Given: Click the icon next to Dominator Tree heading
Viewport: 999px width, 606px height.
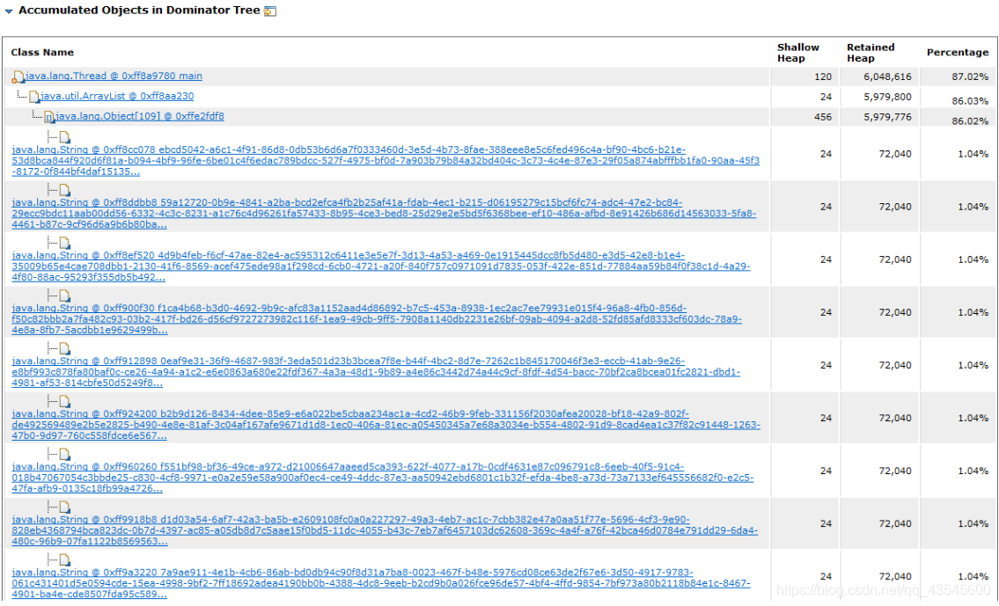Looking at the screenshot, I should (x=270, y=11).
